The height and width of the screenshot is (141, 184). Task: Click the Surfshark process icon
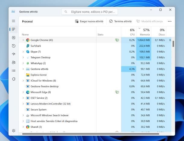[x=28, y=46]
